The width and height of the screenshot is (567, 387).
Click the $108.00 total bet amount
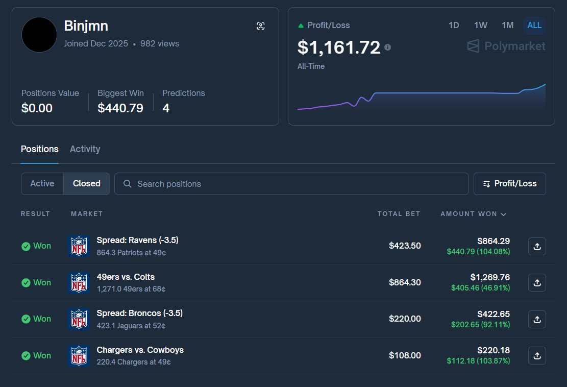pyautogui.click(x=405, y=355)
